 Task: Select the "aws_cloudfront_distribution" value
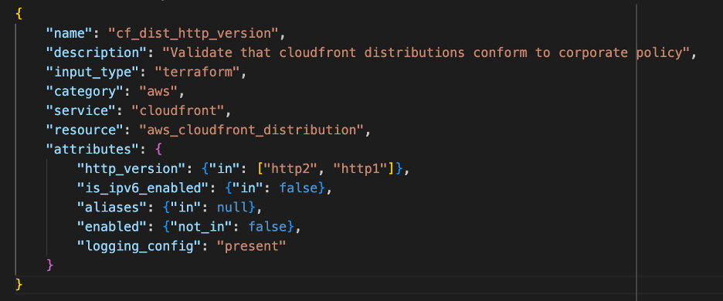[x=252, y=130]
